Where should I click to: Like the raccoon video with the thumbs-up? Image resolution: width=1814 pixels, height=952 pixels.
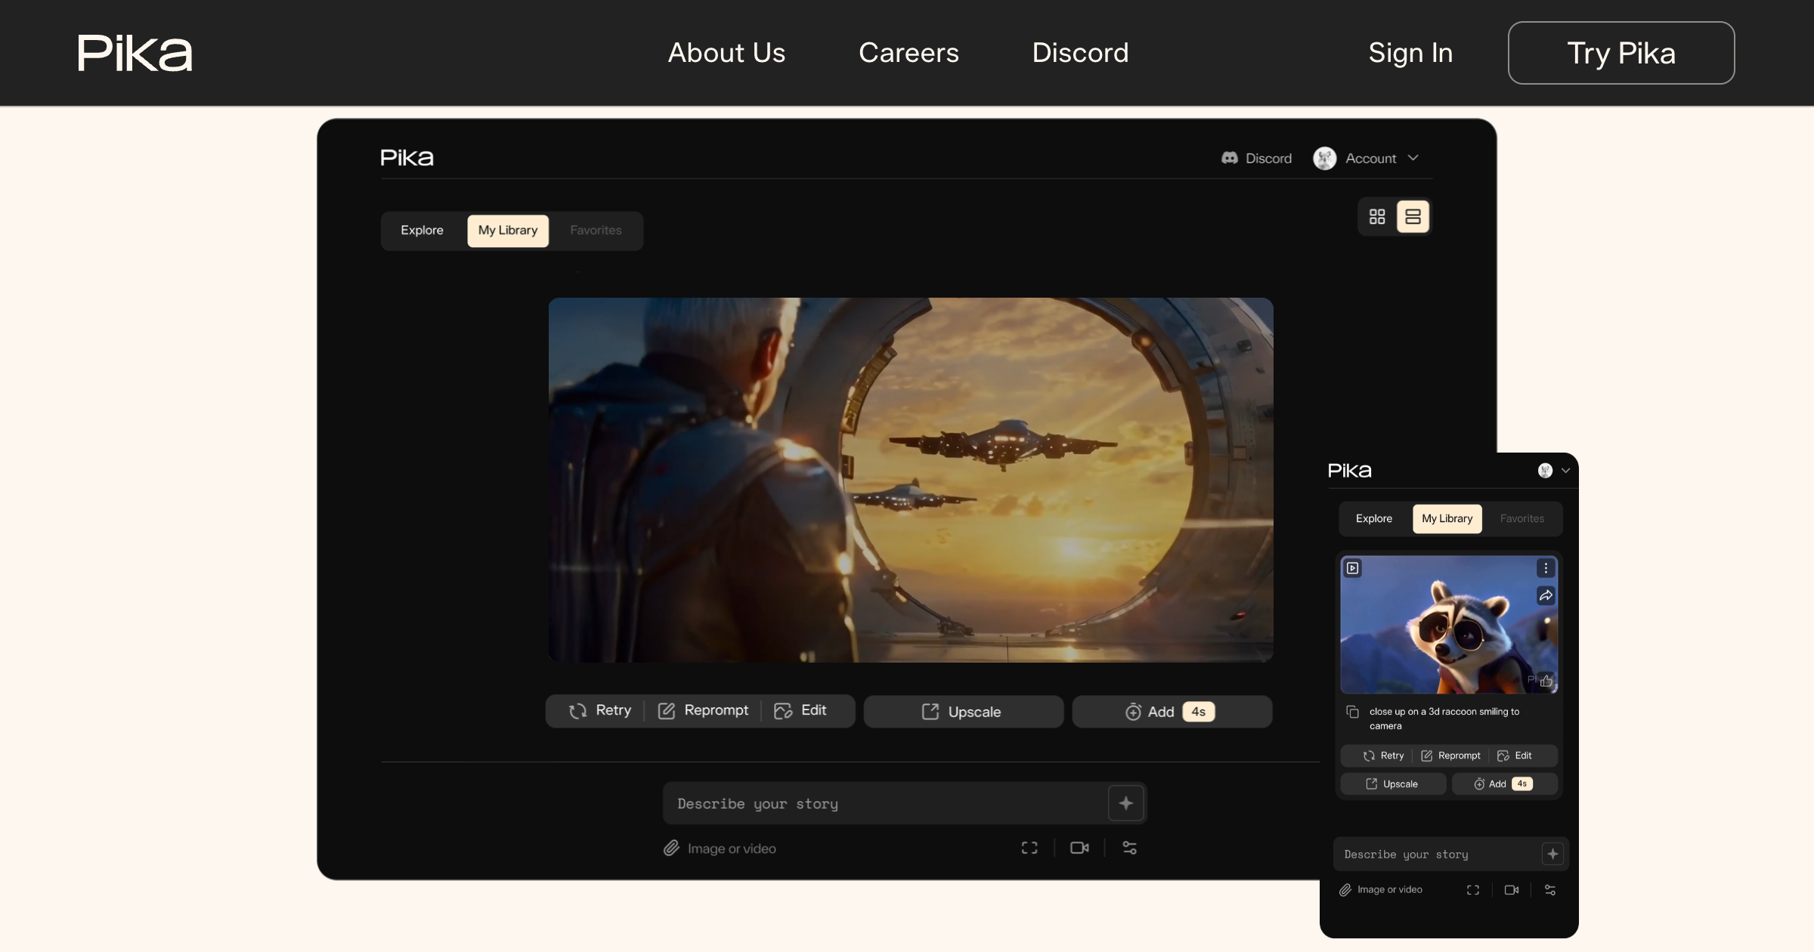click(1545, 681)
